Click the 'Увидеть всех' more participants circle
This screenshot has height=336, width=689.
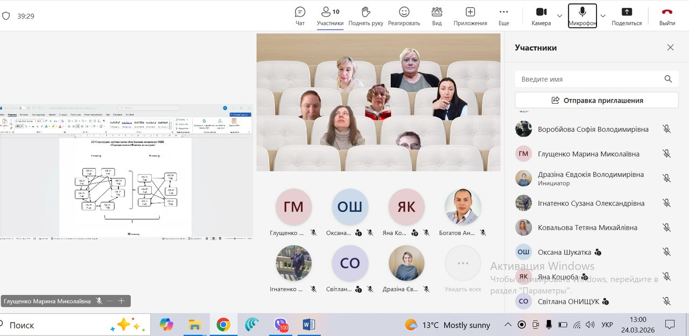(462, 263)
